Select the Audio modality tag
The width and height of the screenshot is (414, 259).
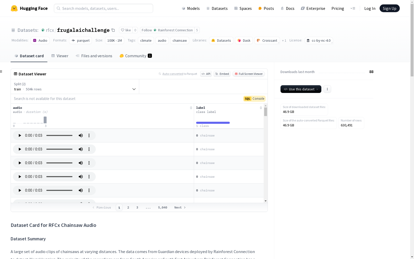click(x=40, y=40)
